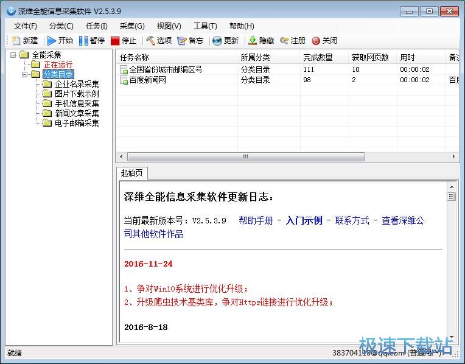Open the 帮助(H) menu
Viewport: 465px width, 364px height.
[242, 26]
